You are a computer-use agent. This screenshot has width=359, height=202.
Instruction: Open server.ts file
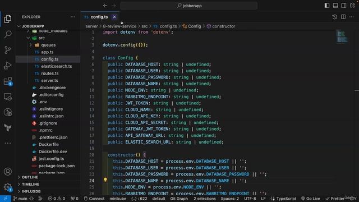pyautogui.click(x=49, y=80)
